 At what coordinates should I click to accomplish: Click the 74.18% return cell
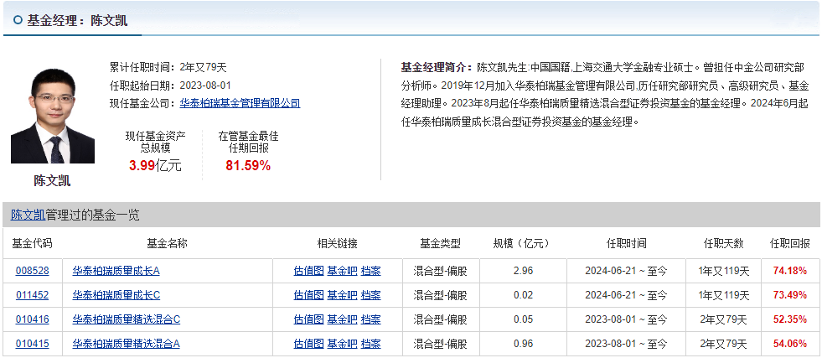(x=789, y=271)
